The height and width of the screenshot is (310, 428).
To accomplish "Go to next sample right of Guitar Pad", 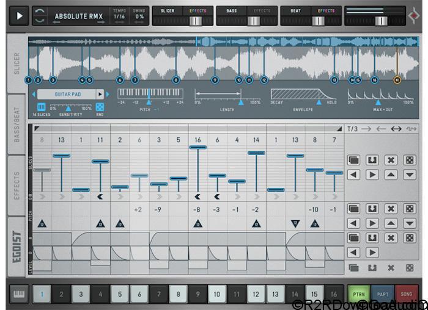I will click(x=108, y=94).
